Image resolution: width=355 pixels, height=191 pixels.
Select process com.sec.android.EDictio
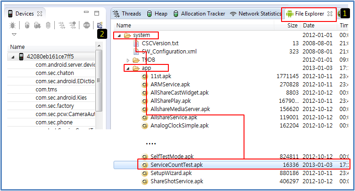(65, 81)
